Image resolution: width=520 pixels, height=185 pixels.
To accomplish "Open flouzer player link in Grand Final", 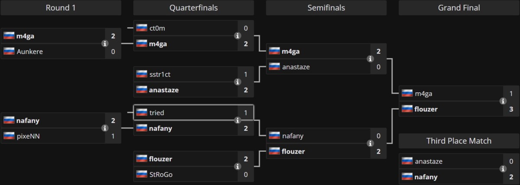I will pos(426,109).
